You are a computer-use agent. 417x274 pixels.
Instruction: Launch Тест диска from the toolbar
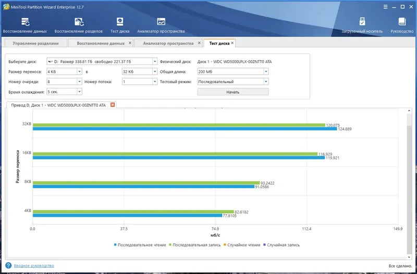[x=120, y=25]
